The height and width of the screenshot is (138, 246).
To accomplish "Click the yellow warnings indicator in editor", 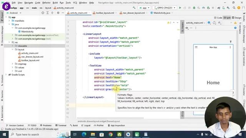I will click(x=169, y=23).
